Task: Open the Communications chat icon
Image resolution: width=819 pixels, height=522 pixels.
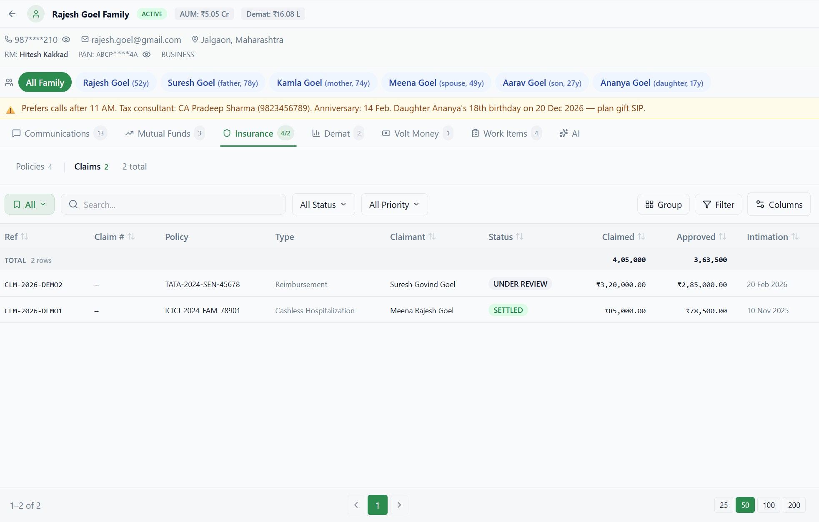Action: tap(16, 133)
